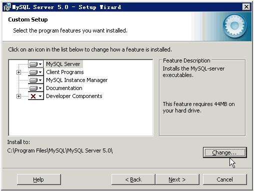Expand the Client Programs tree node

18,72
